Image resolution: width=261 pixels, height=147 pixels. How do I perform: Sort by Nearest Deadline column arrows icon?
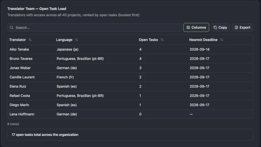[222, 40]
